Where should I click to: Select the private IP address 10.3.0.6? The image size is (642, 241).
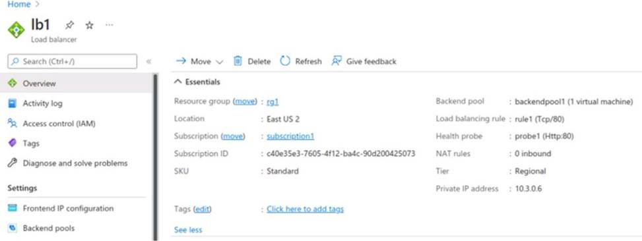[x=528, y=189]
